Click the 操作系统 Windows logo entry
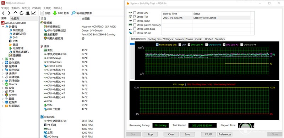The height and width of the screenshot is (138, 284). (6, 63)
